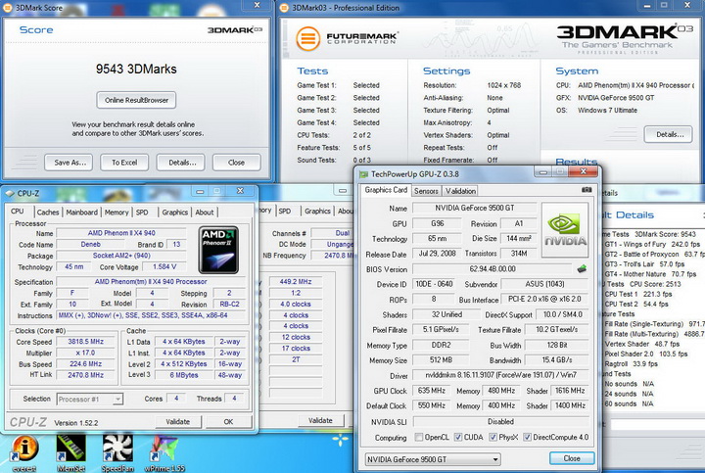Viewport: 705px width, 473px height.
Task: Click the Driver field in GPU-Z
Action: pyautogui.click(x=500, y=374)
